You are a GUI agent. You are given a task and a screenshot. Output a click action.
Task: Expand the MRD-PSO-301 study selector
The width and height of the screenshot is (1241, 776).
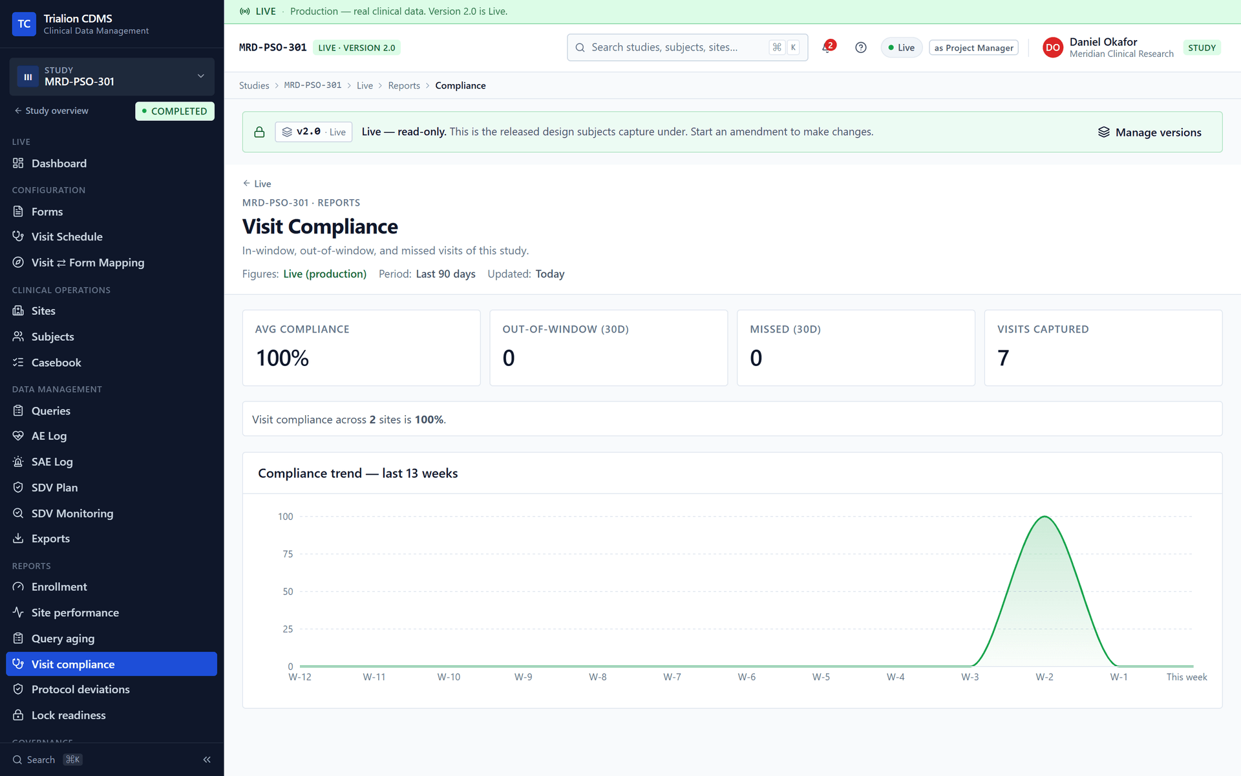point(112,76)
